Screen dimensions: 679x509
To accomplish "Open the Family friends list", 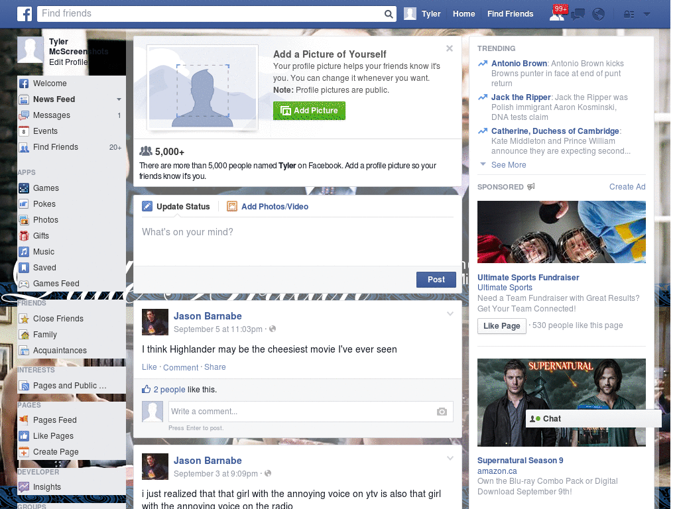I will click(72, 335).
